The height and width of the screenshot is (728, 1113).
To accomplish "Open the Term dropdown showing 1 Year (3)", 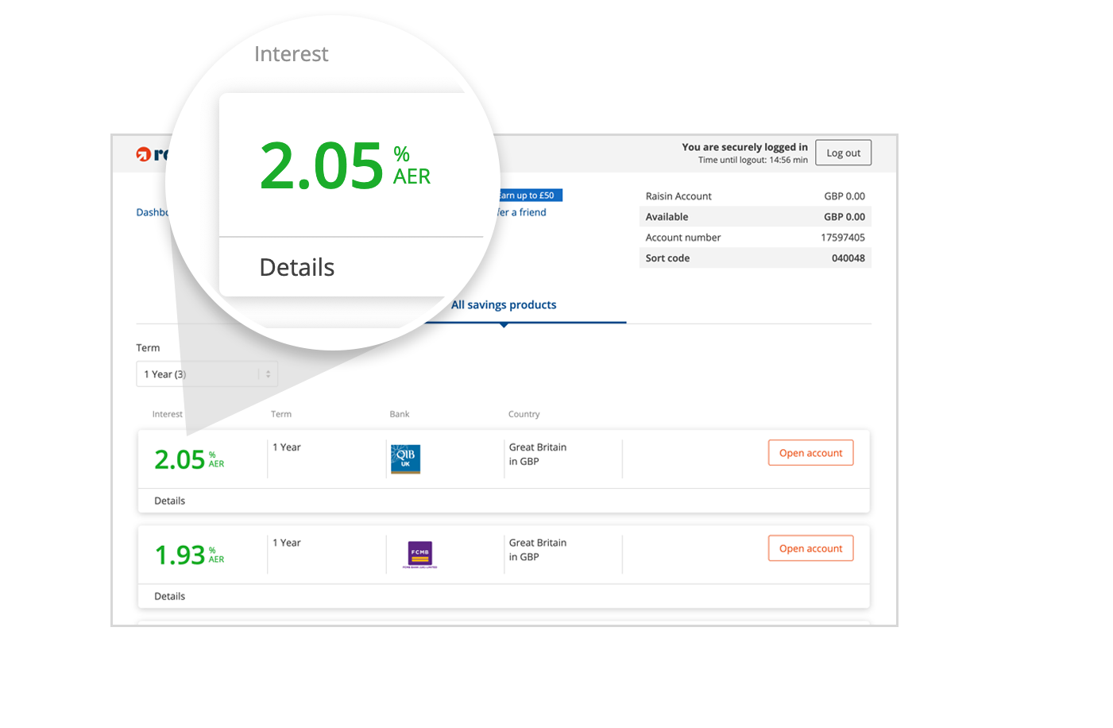I will [x=207, y=374].
